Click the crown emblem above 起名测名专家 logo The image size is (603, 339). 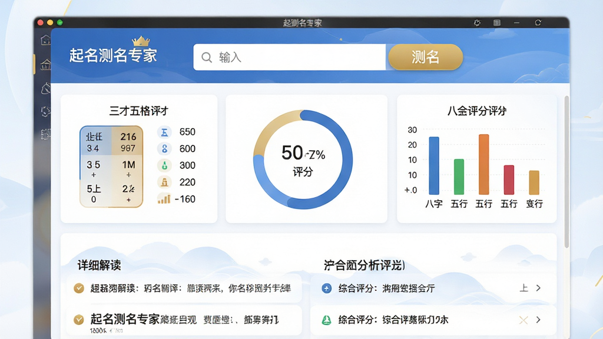pos(141,41)
